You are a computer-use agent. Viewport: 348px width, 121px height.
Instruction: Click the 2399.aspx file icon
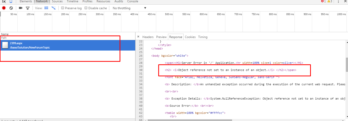pos(5,45)
